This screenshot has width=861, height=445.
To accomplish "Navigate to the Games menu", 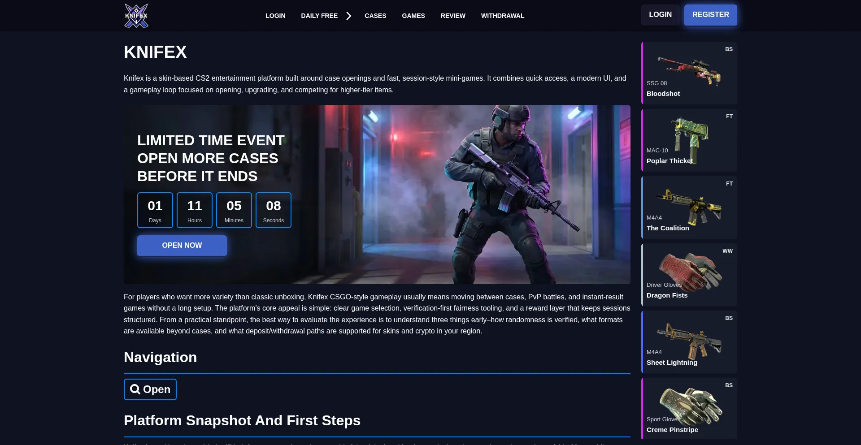I will coord(413,16).
